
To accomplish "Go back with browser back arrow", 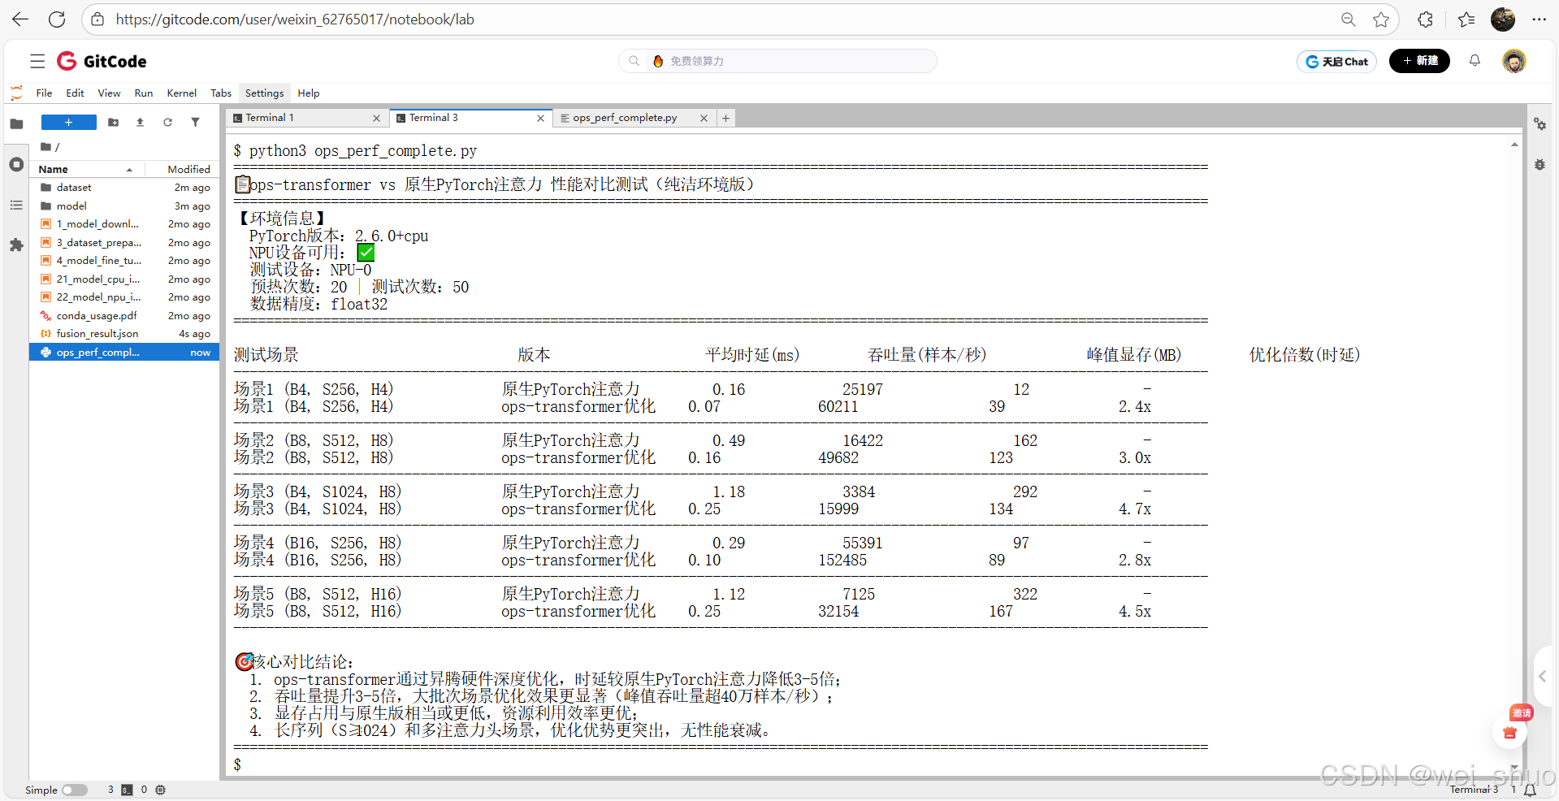I will tap(20, 19).
